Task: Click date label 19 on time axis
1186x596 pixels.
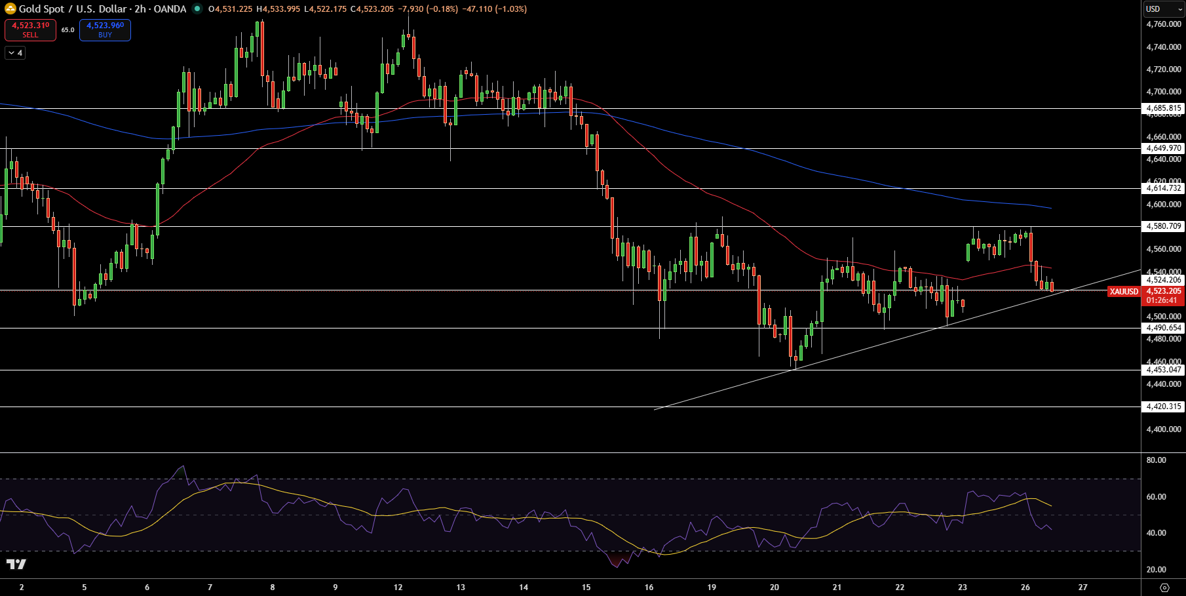Action: click(712, 587)
